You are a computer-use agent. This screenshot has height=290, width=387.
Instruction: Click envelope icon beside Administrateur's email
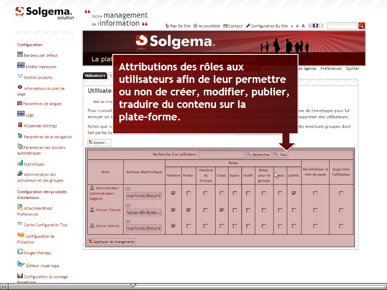tap(128, 189)
